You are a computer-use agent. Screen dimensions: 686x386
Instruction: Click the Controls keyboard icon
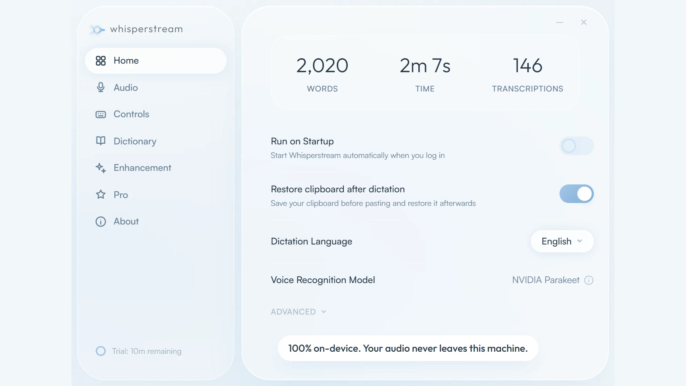point(101,114)
